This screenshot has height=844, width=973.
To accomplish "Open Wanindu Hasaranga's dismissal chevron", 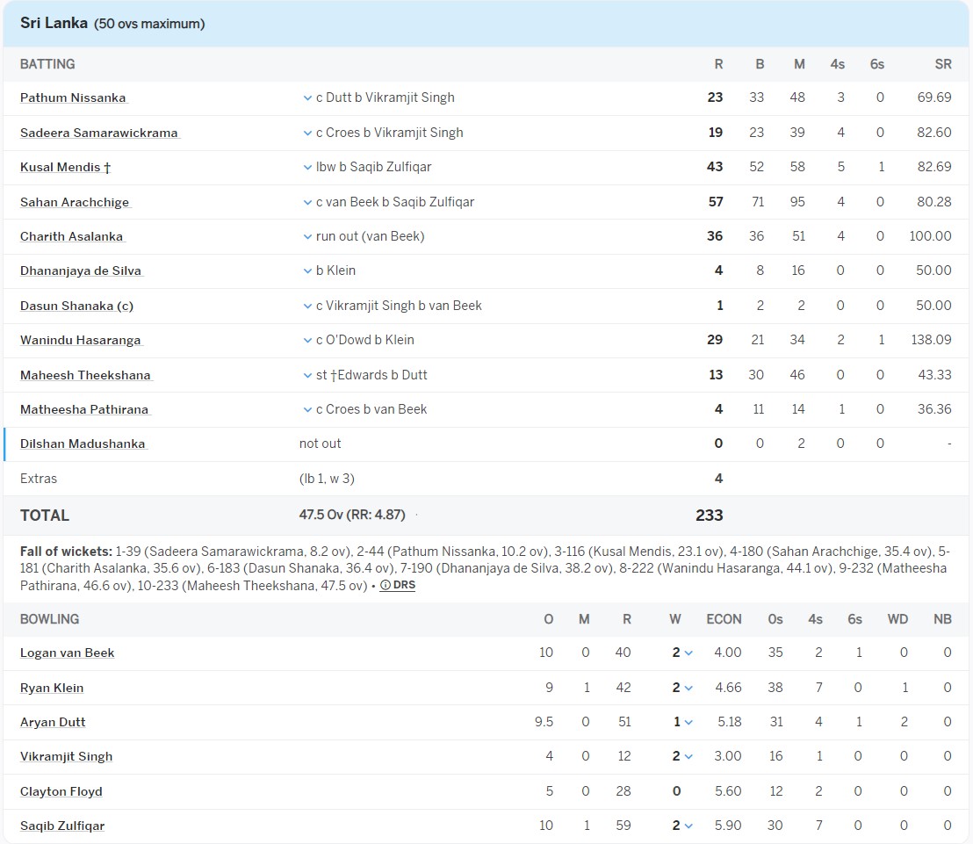I will pyautogui.click(x=307, y=341).
